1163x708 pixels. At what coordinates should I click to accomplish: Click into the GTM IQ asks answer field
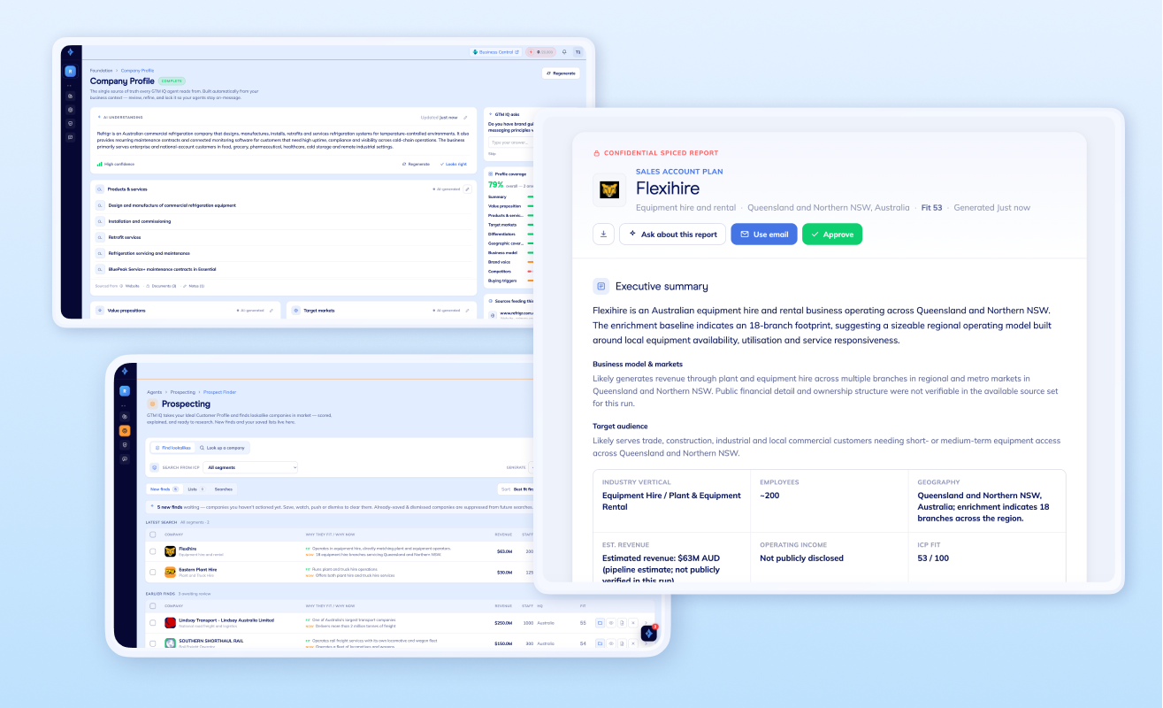pyautogui.click(x=510, y=142)
